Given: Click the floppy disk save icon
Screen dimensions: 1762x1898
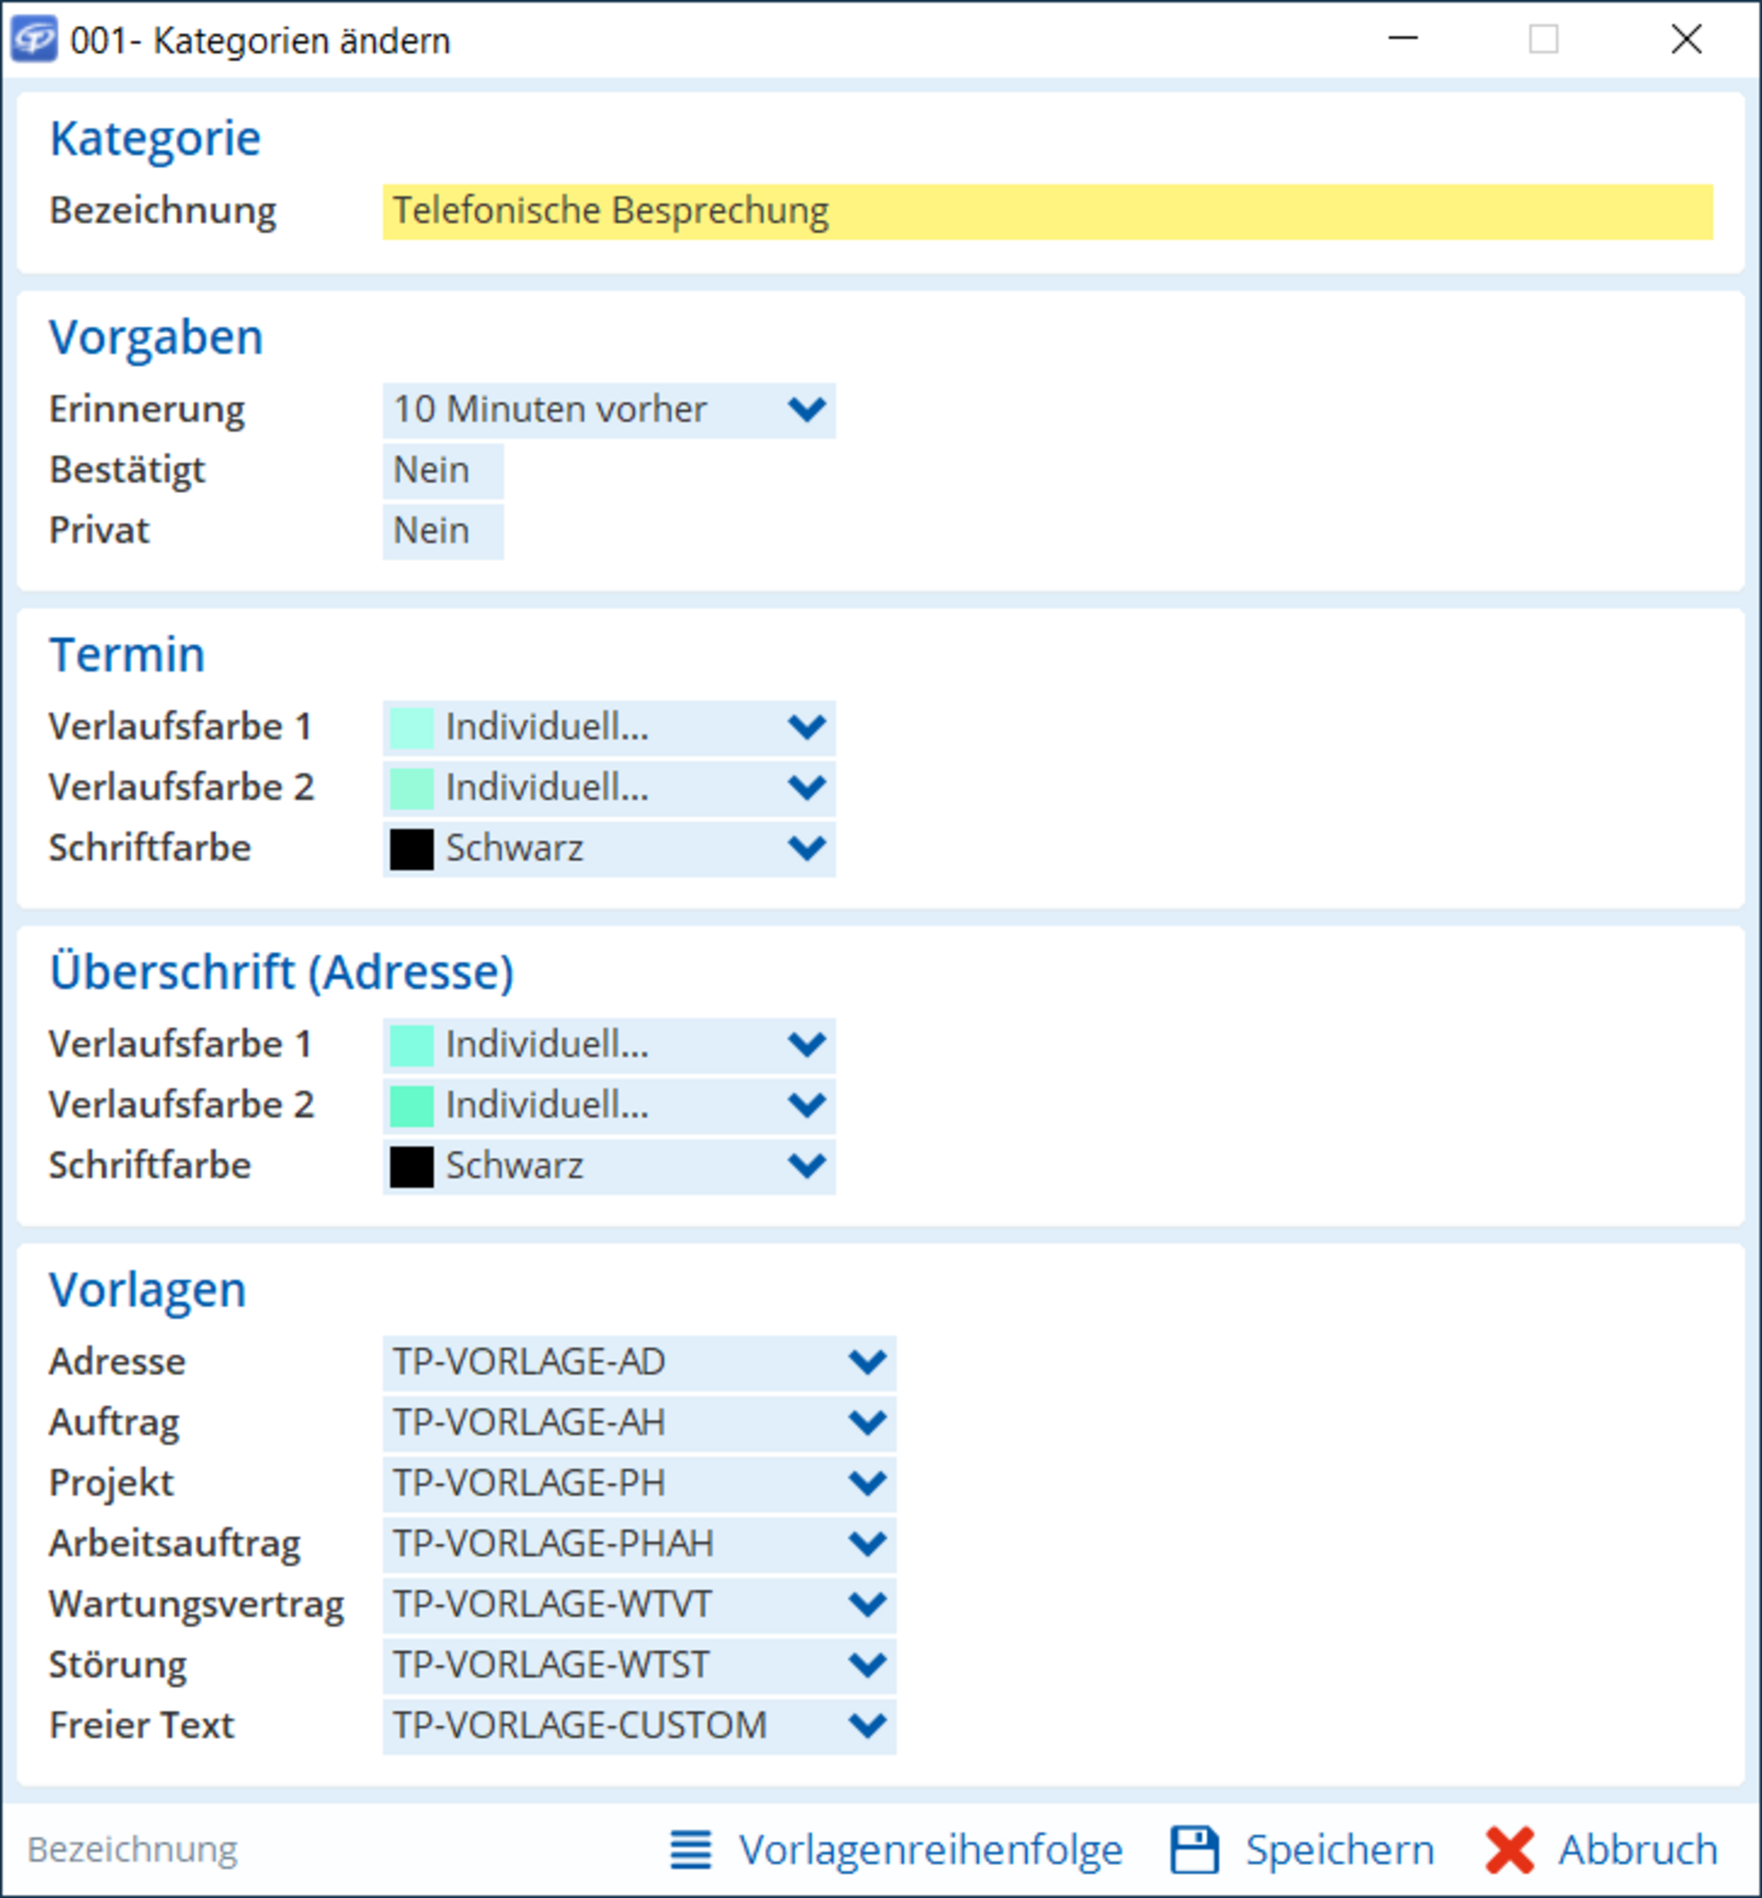Looking at the screenshot, I should click(x=1194, y=1849).
